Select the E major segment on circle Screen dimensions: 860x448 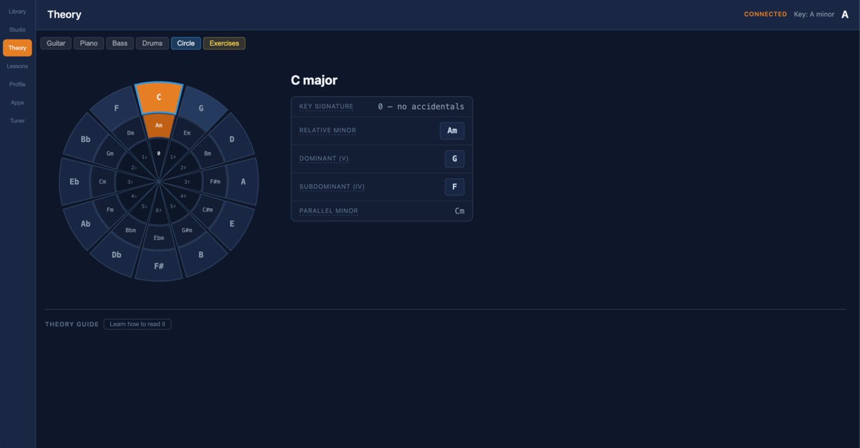click(232, 224)
